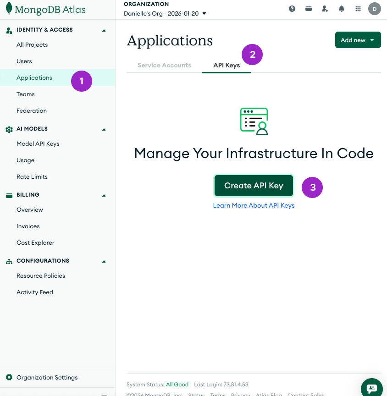Click the invite user icon

tap(325, 9)
